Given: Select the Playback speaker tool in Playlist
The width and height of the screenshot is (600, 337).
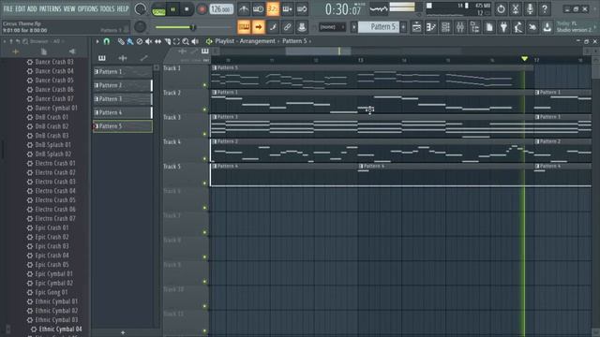Looking at the screenshot, I should point(195,41).
